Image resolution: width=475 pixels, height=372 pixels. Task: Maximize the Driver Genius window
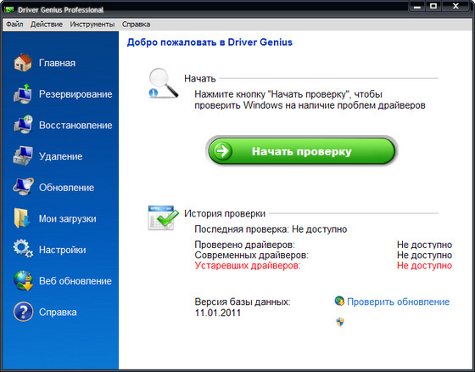tap(433, 6)
